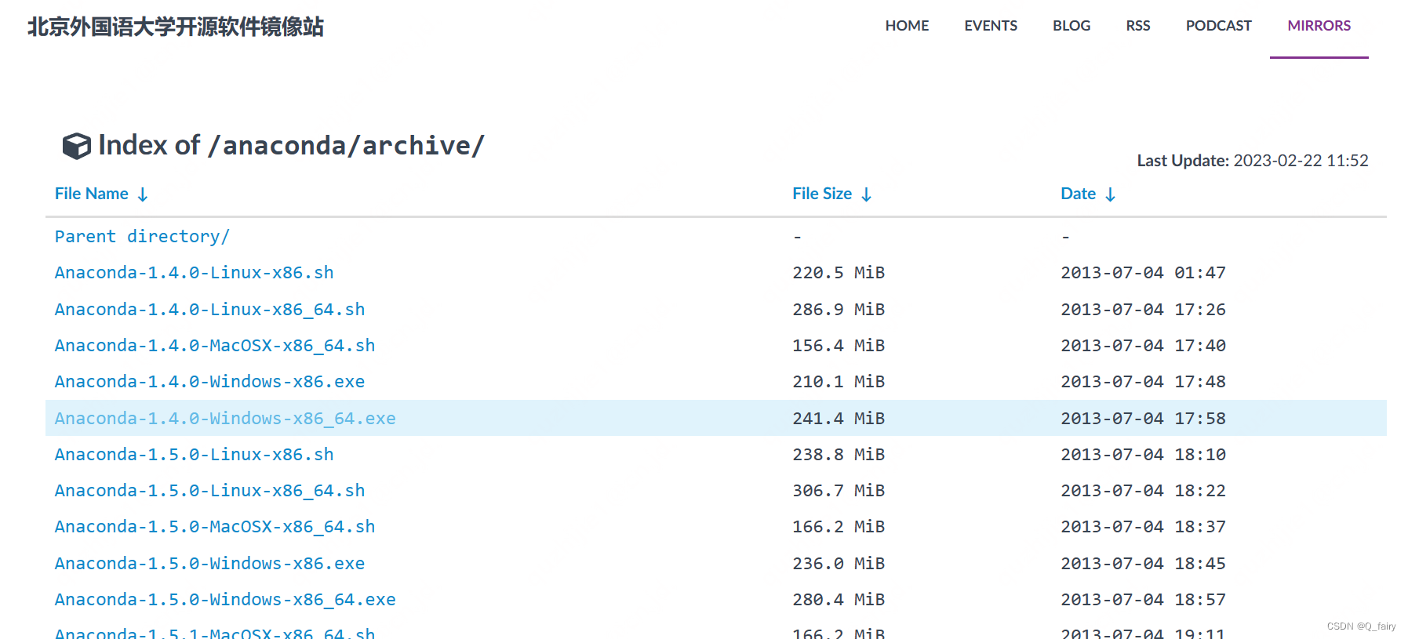This screenshot has height=639, width=1408.
Task: Click the date 2013-07-04 18:37
Action: pyautogui.click(x=1143, y=527)
